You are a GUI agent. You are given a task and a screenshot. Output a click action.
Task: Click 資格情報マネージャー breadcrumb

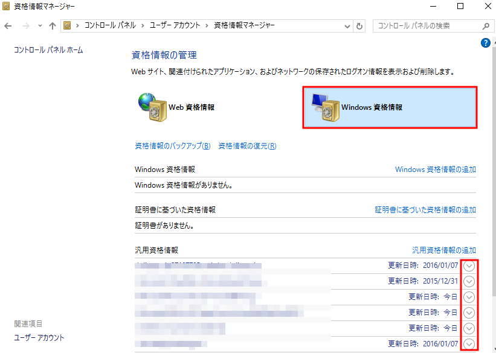[244, 25]
